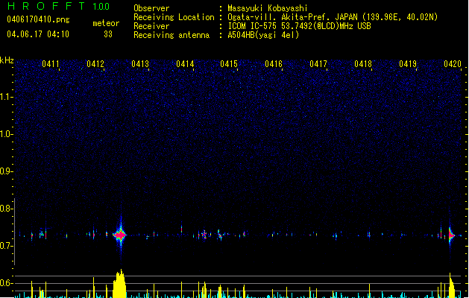Click the 0412 time marker
Image resolution: width=469 pixels, height=298 pixels.
point(95,64)
